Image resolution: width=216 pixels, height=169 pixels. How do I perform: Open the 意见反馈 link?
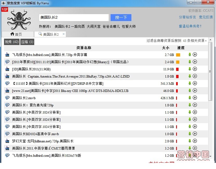click(206, 17)
